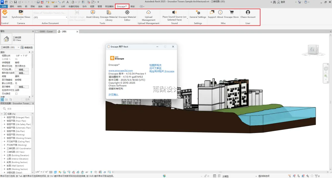This screenshot has width=332, height=178.
Task: Click the selection filter funnel icon in status bar
Action: [316, 176]
